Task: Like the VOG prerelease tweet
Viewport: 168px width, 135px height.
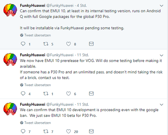Action: pyautogui.click(x=68, y=94)
